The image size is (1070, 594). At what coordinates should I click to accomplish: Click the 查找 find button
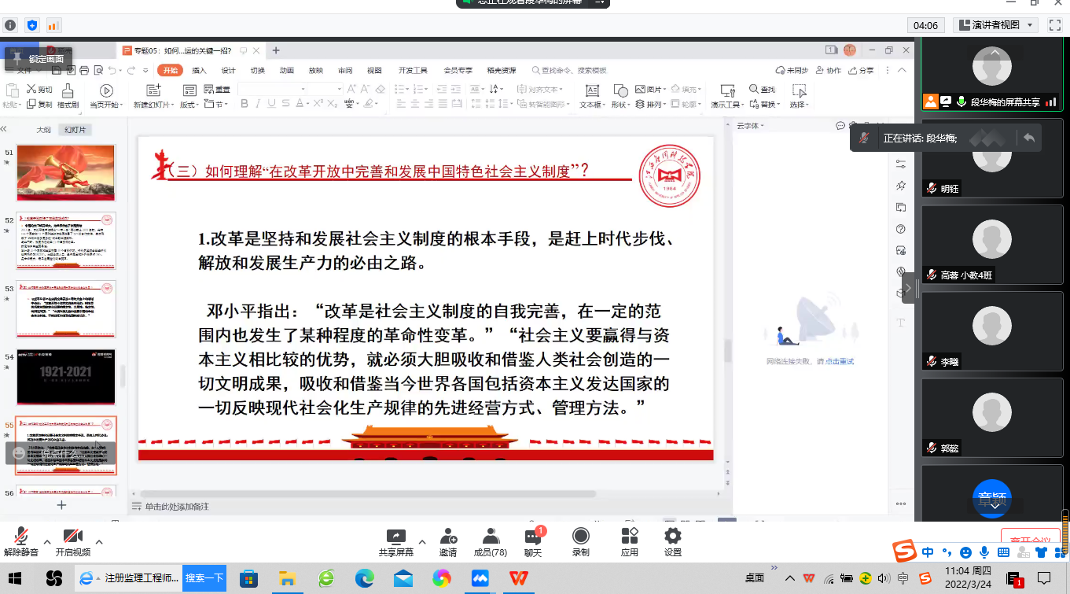click(x=763, y=90)
